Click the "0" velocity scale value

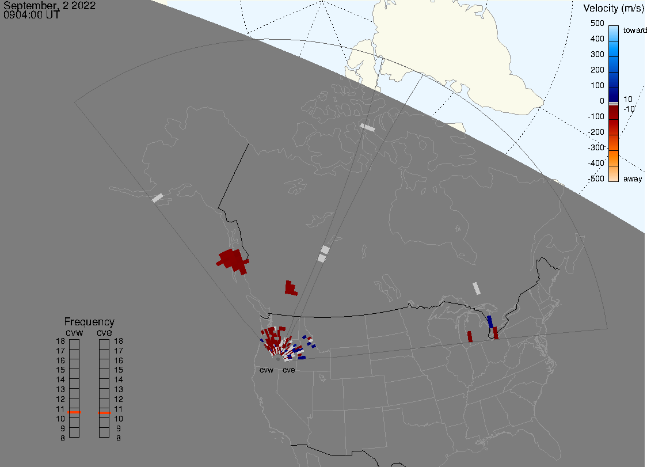point(602,101)
